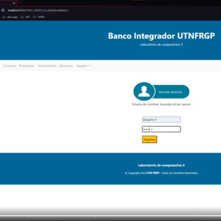Click Laboratorio de computacion 4 footer text
This screenshot has width=221, height=221.
[x=161, y=165]
